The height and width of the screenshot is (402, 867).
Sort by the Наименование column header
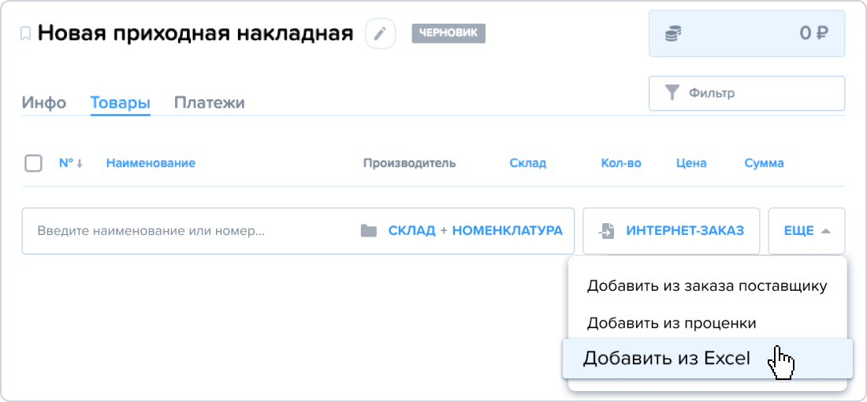151,164
